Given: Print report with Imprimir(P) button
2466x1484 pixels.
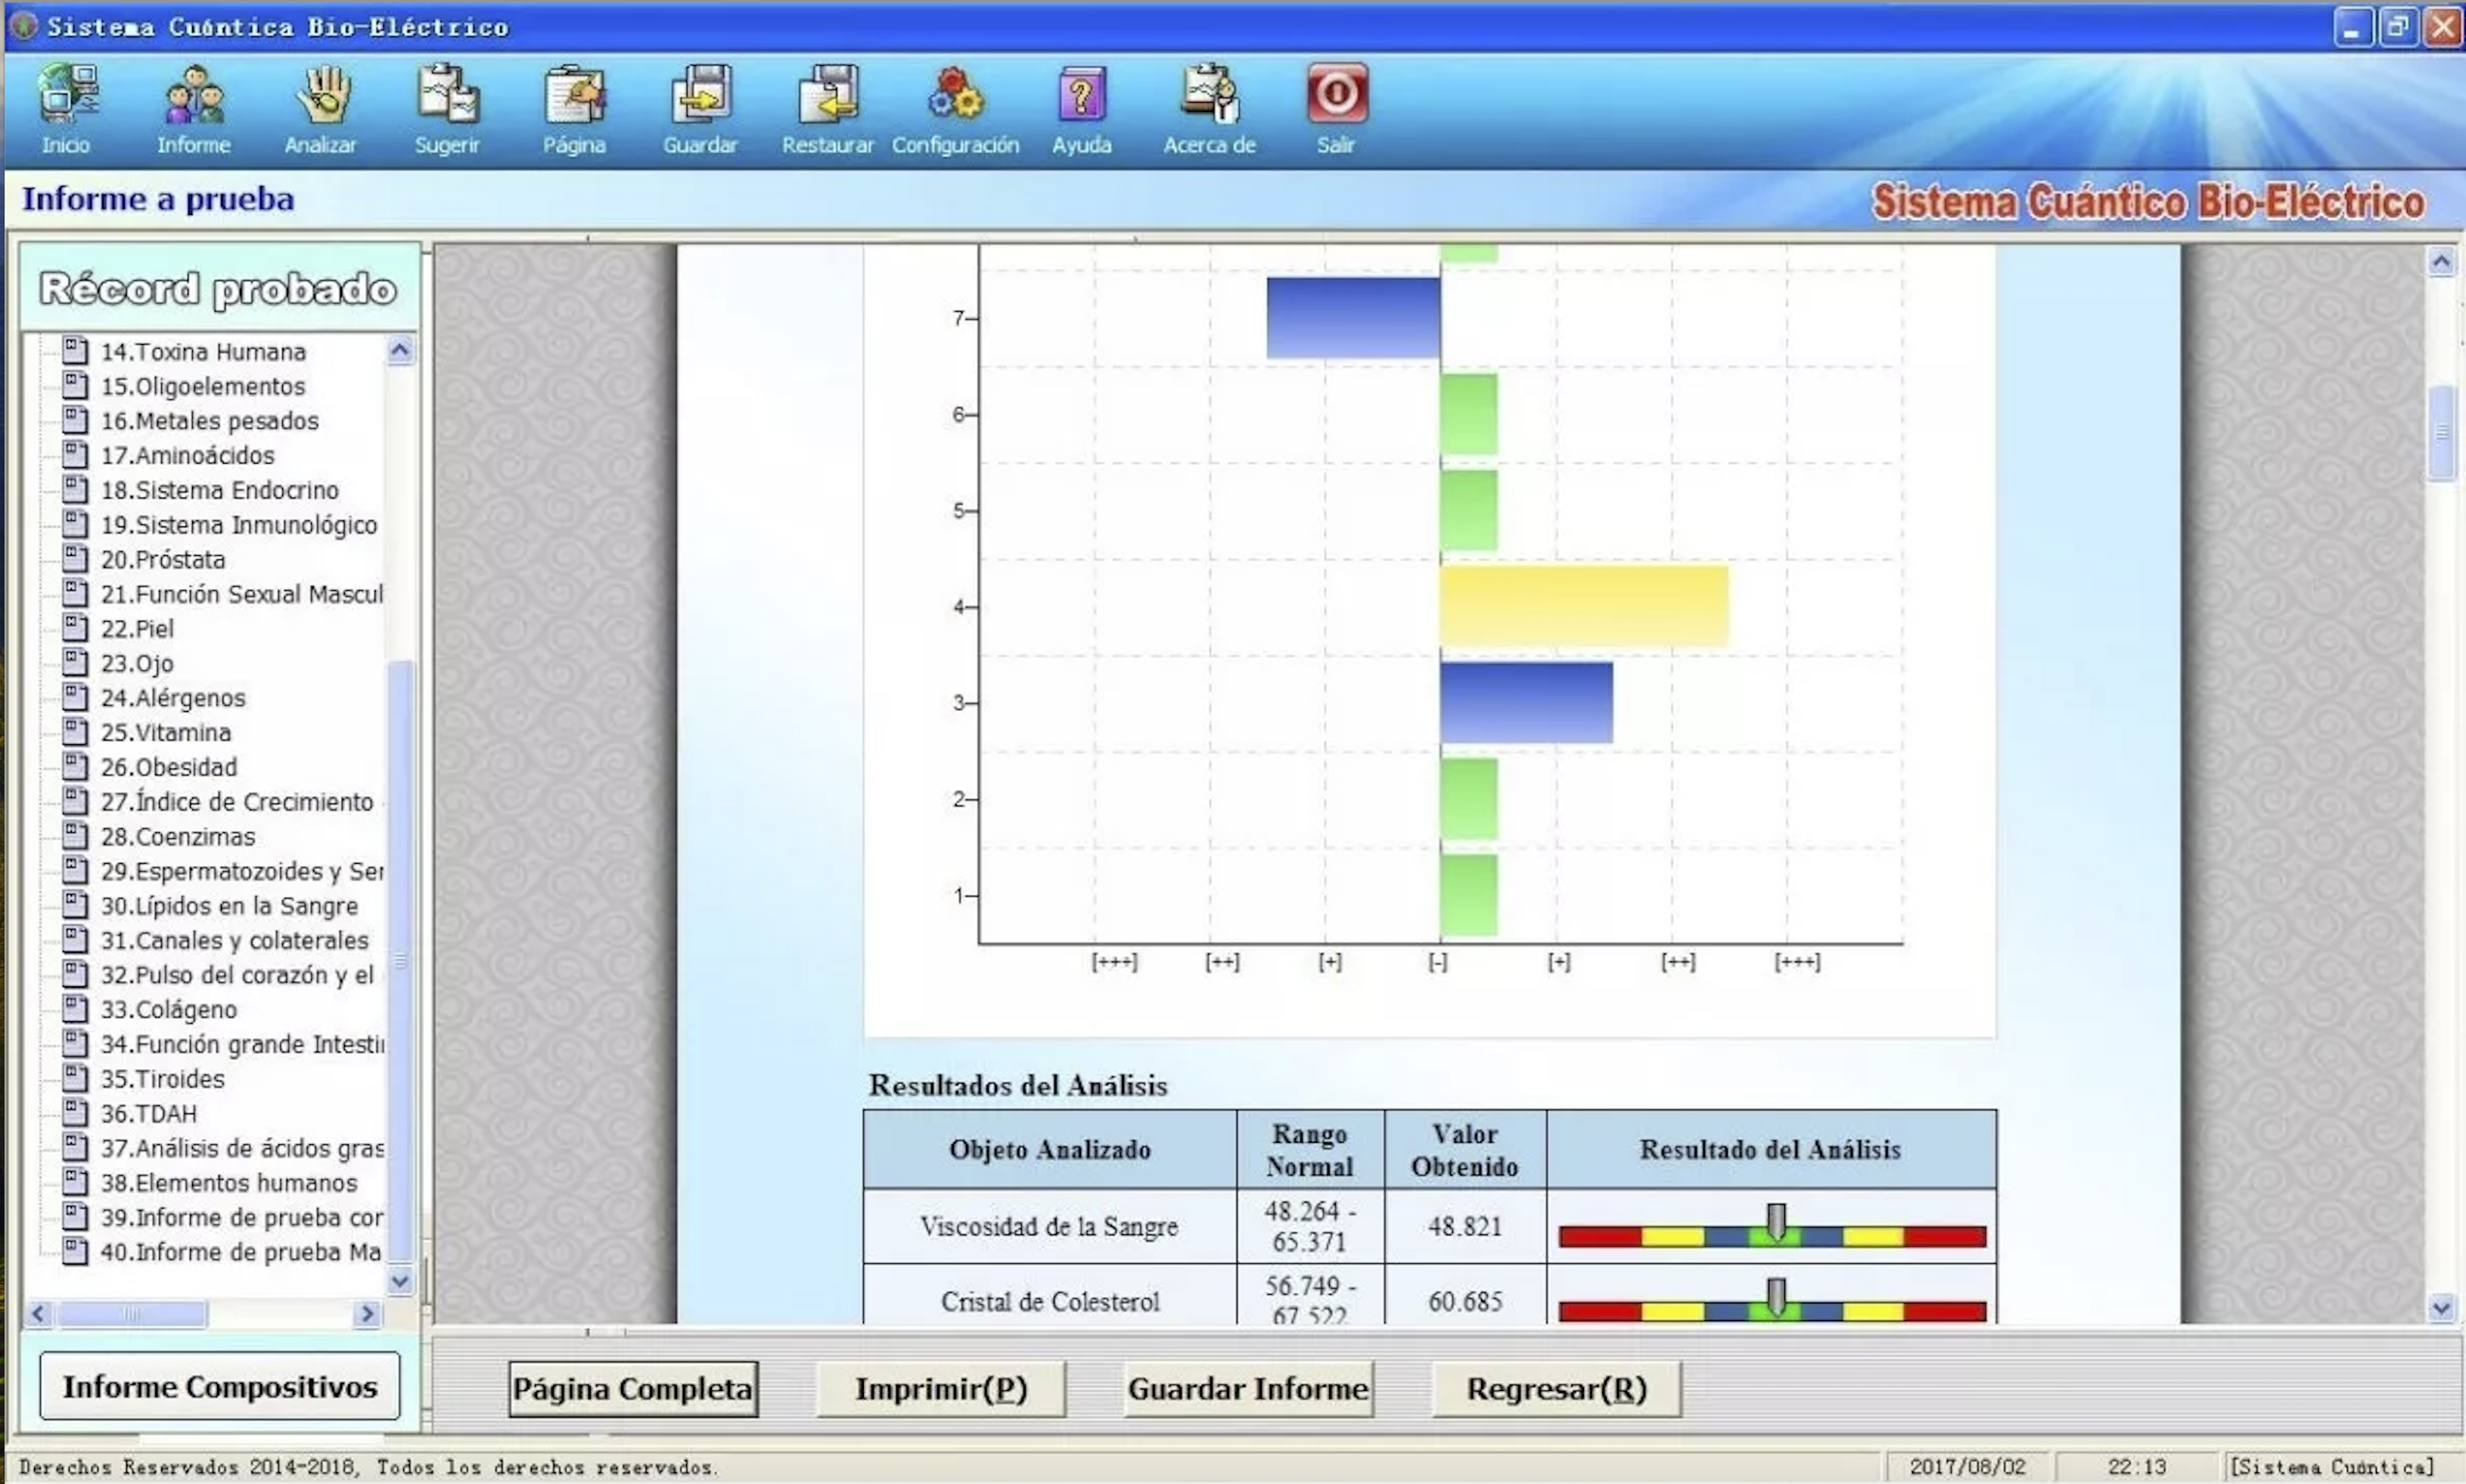Looking at the screenshot, I should pyautogui.click(x=941, y=1388).
